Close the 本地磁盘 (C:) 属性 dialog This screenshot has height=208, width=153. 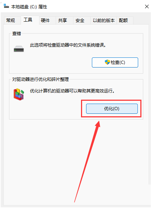click(147, 6)
